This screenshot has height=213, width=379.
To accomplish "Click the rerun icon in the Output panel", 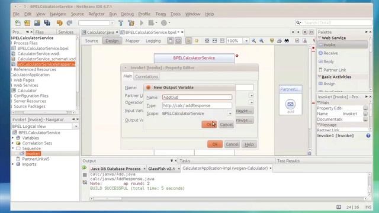I will [85, 167].
